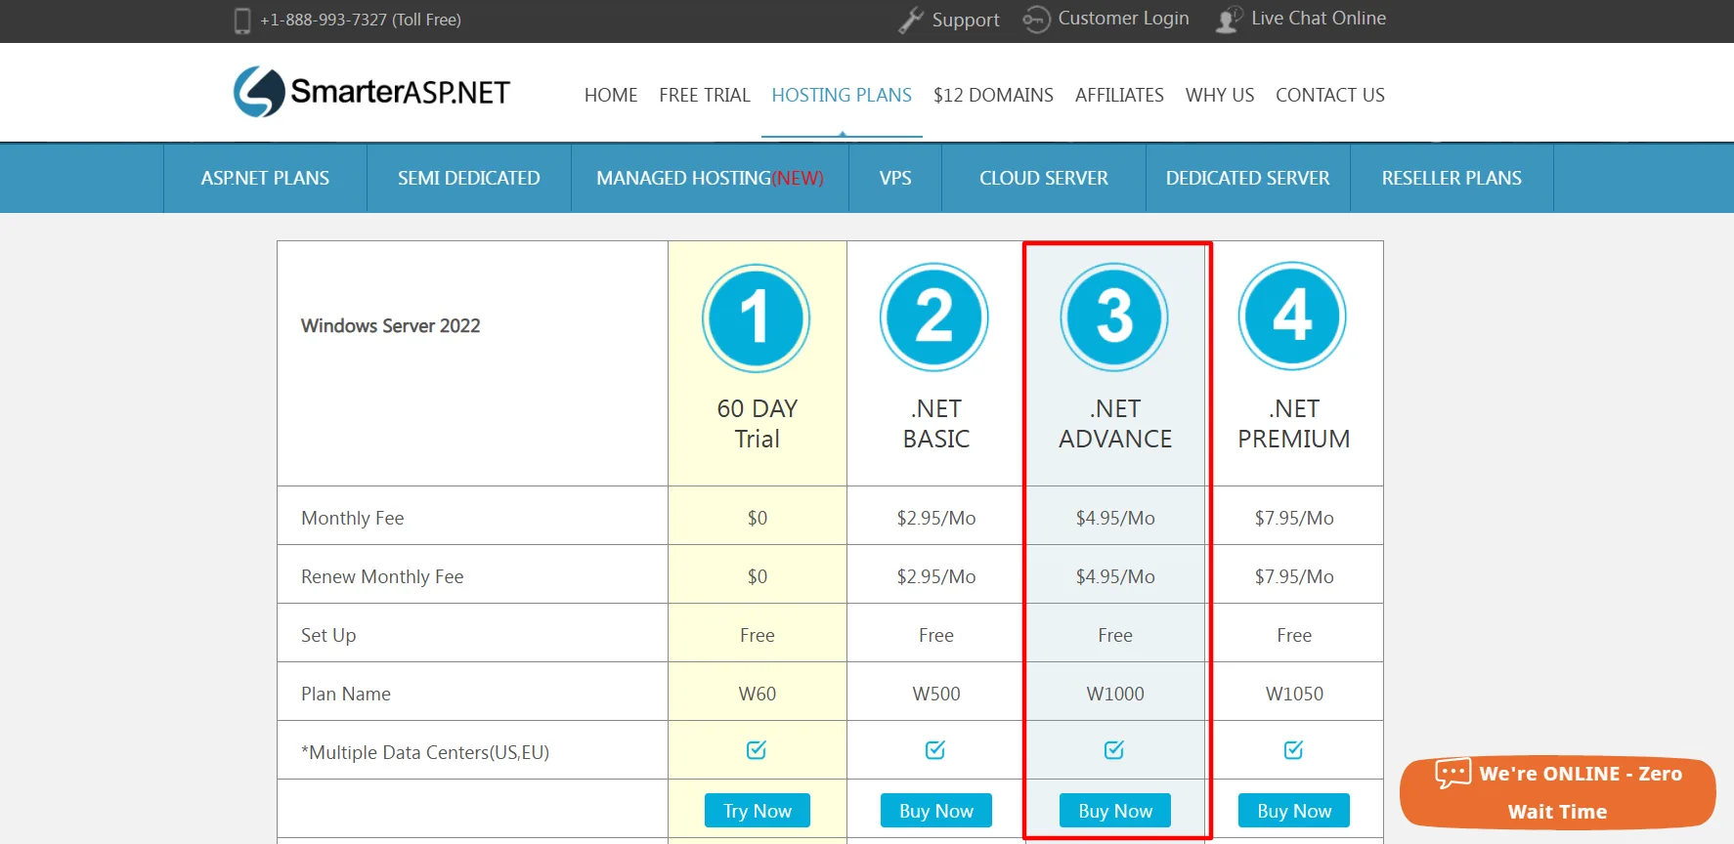The height and width of the screenshot is (844, 1734).
Task: Click the number 4 circle for .NET Premium
Action: point(1292,316)
